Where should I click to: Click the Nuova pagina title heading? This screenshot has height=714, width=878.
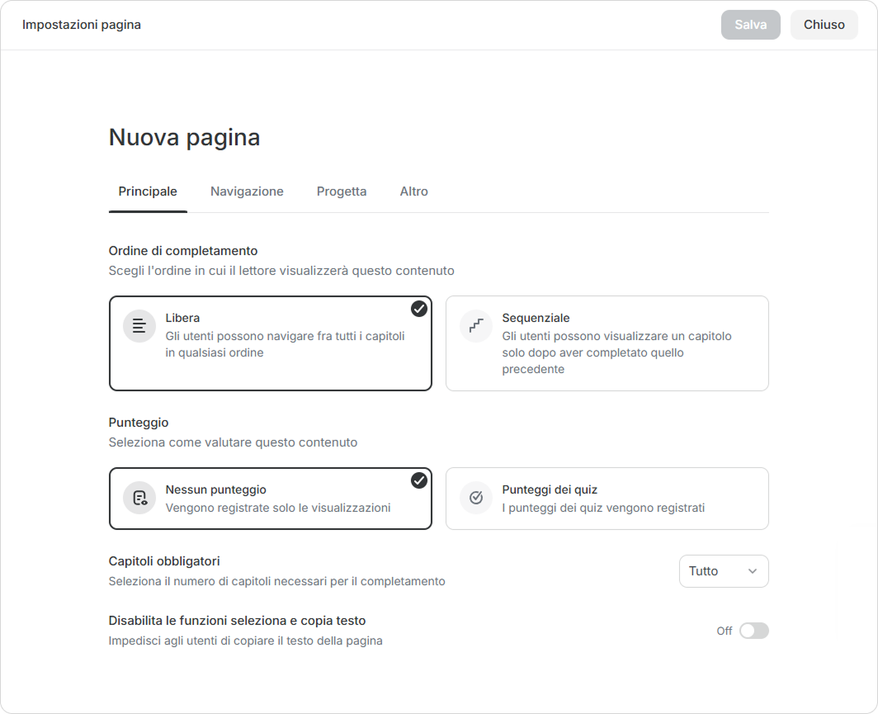[x=184, y=138]
